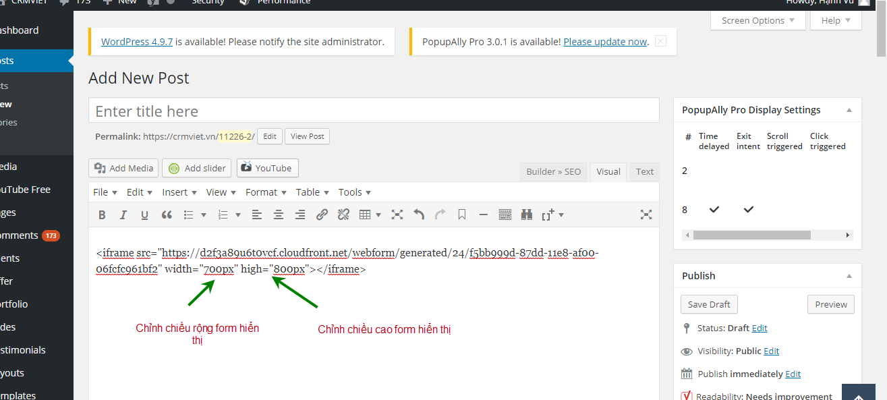
Task: Open find and replace binoculars icon
Action: [x=527, y=215]
